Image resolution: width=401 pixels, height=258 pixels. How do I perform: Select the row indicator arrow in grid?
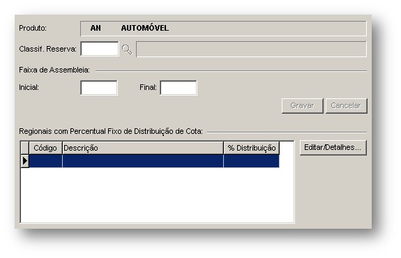[25, 161]
